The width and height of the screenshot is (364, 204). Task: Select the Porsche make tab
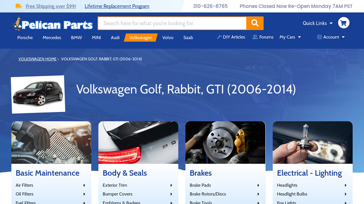coord(25,38)
